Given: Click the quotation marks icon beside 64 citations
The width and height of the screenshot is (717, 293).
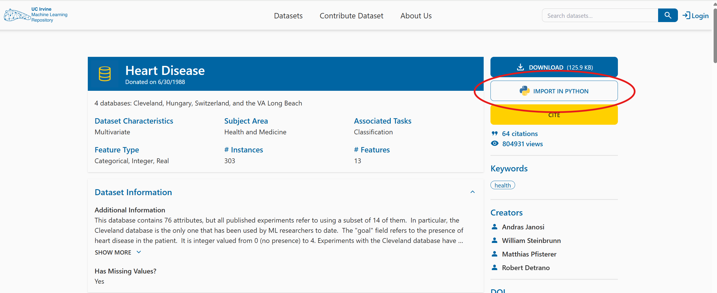Looking at the screenshot, I should coord(494,133).
